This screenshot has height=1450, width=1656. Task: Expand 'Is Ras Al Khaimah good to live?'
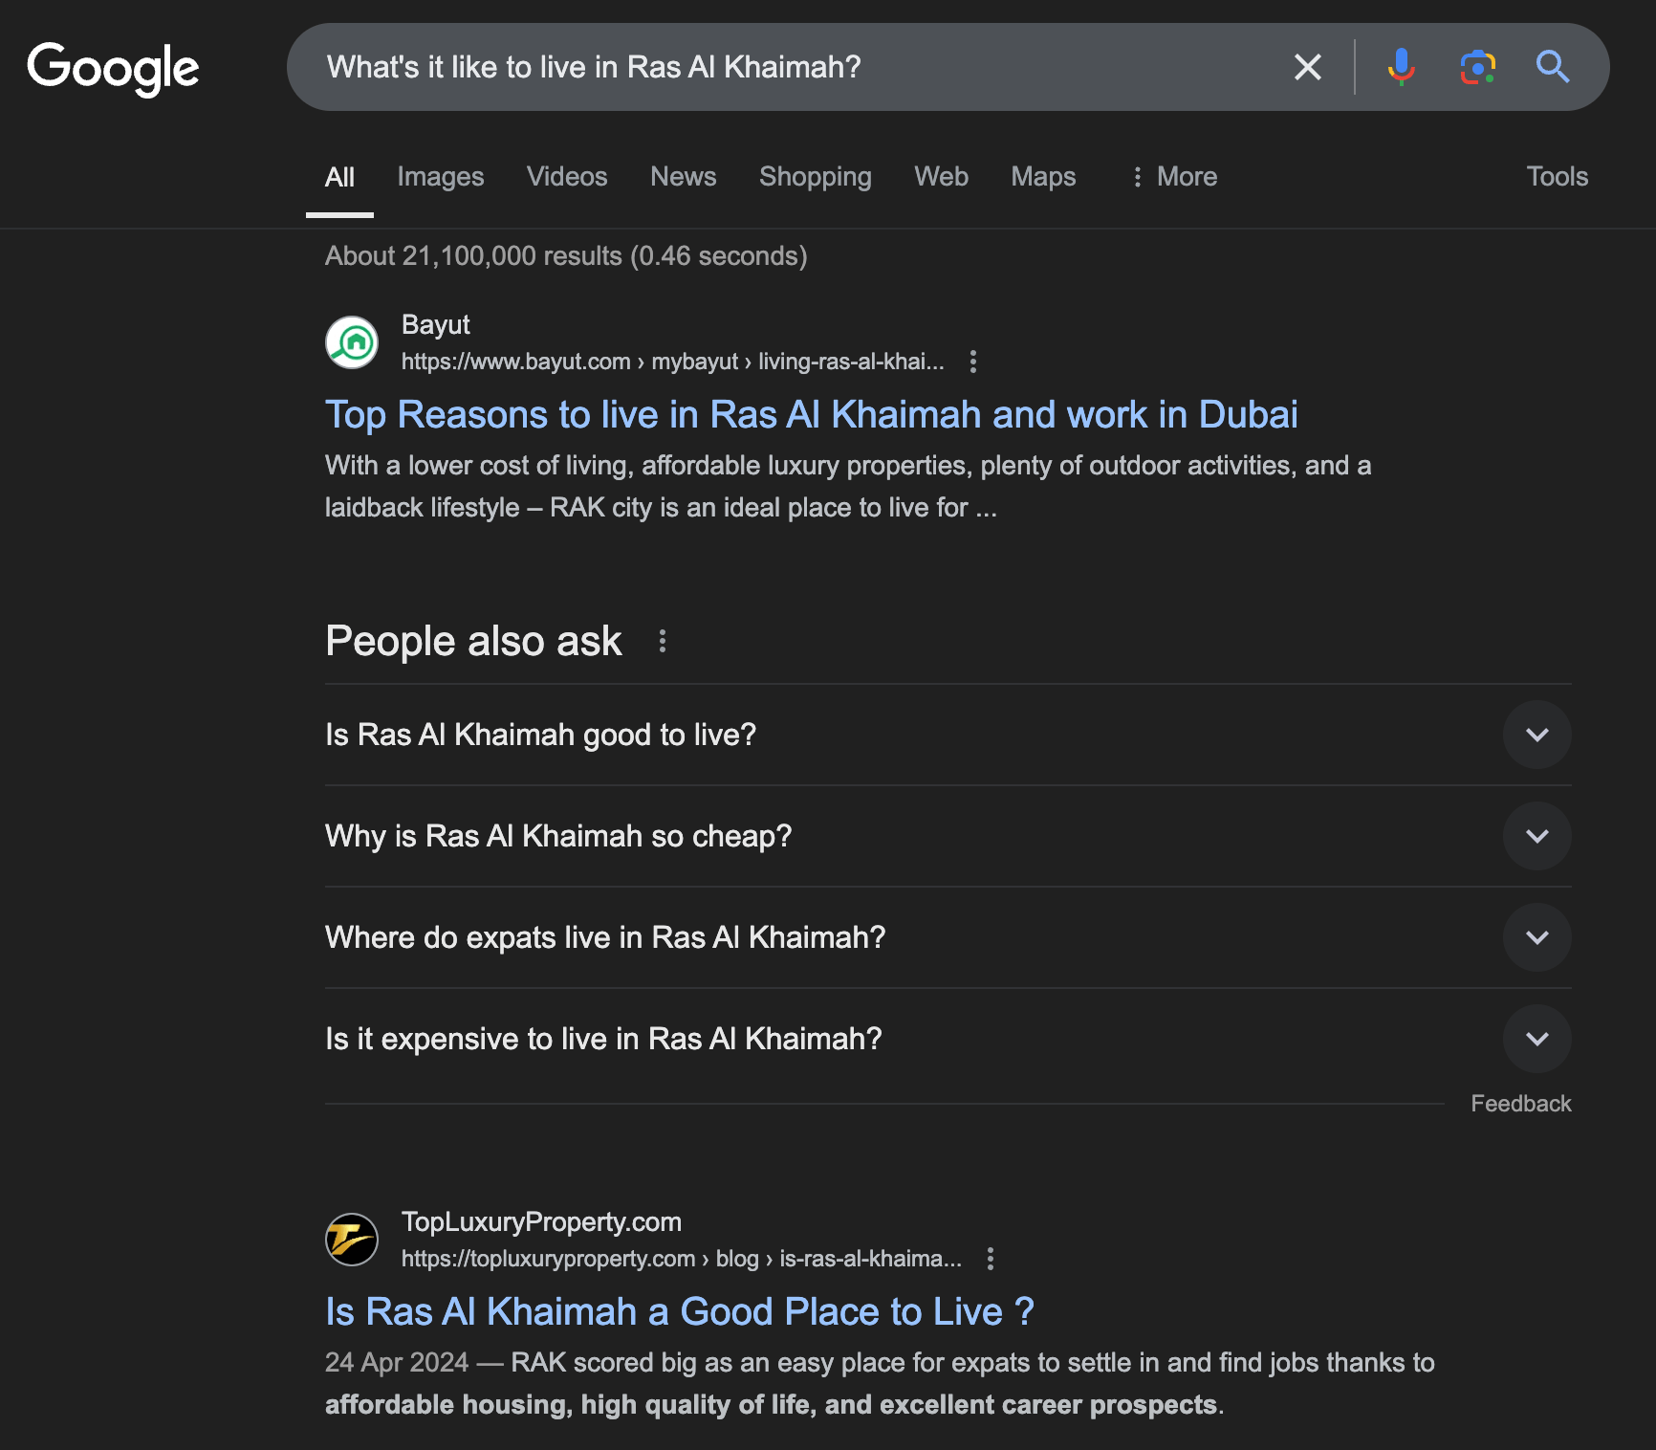(948, 735)
